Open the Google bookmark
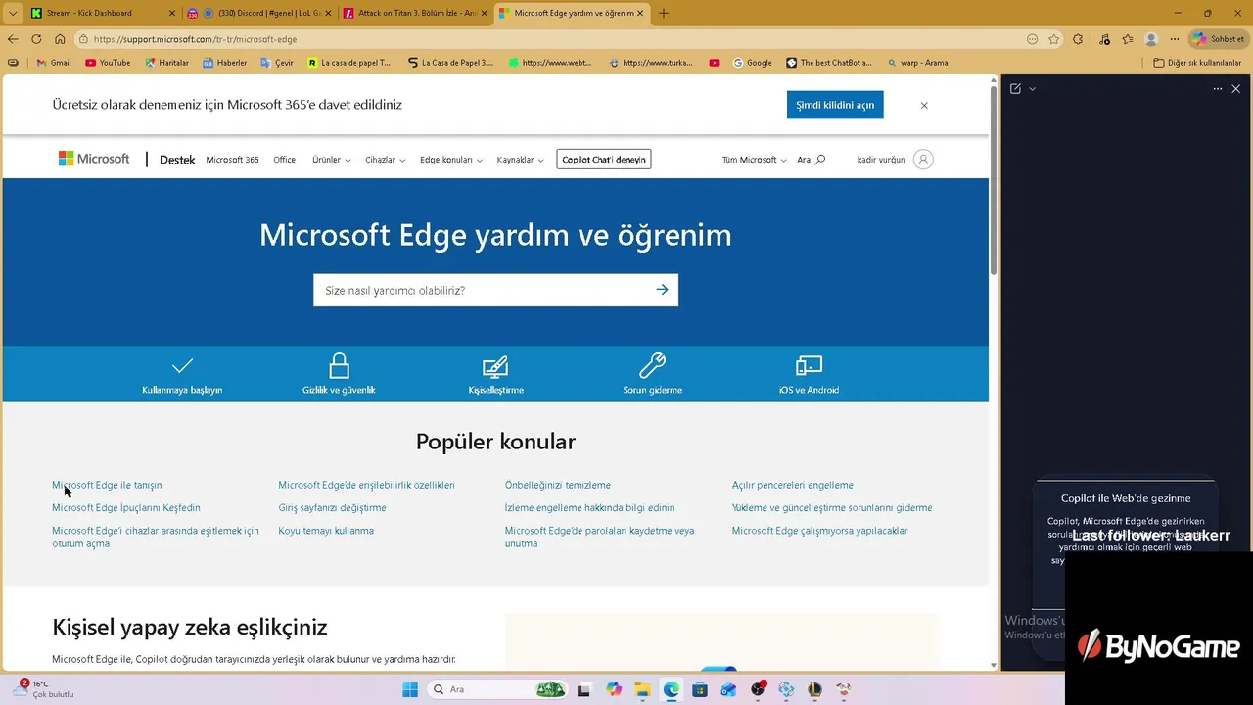 [752, 63]
